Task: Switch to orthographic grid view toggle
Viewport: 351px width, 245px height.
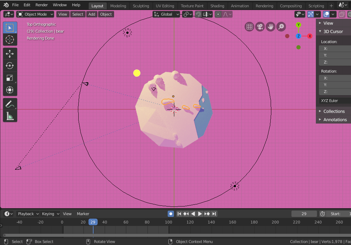Action: [249, 27]
